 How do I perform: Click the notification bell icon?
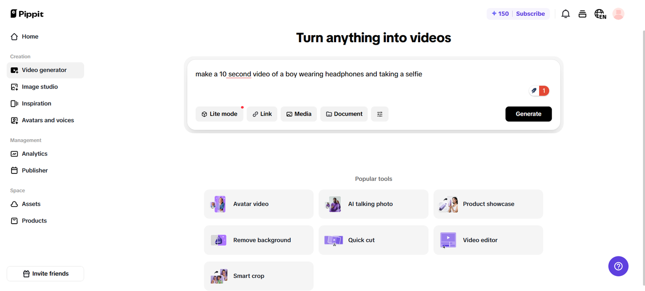point(565,14)
